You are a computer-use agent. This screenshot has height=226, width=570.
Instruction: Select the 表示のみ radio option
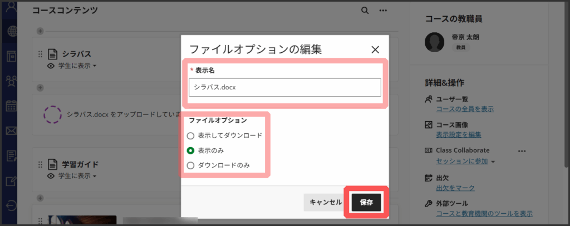[191, 150]
